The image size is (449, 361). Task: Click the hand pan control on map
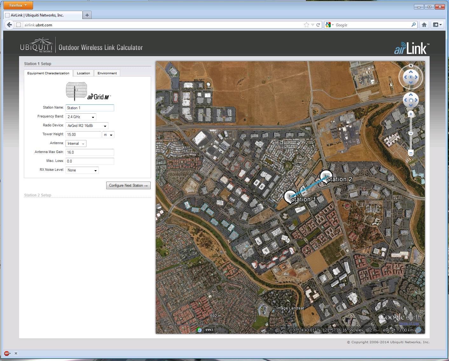click(x=411, y=100)
